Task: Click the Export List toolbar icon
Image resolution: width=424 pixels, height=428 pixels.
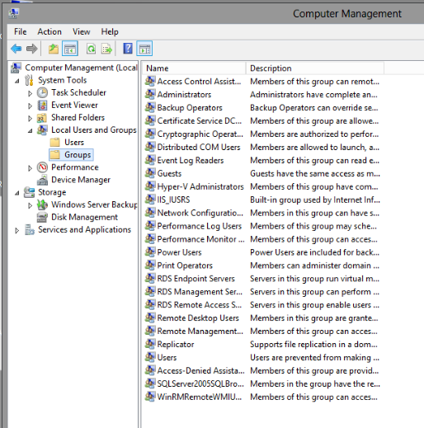Action: coord(106,49)
